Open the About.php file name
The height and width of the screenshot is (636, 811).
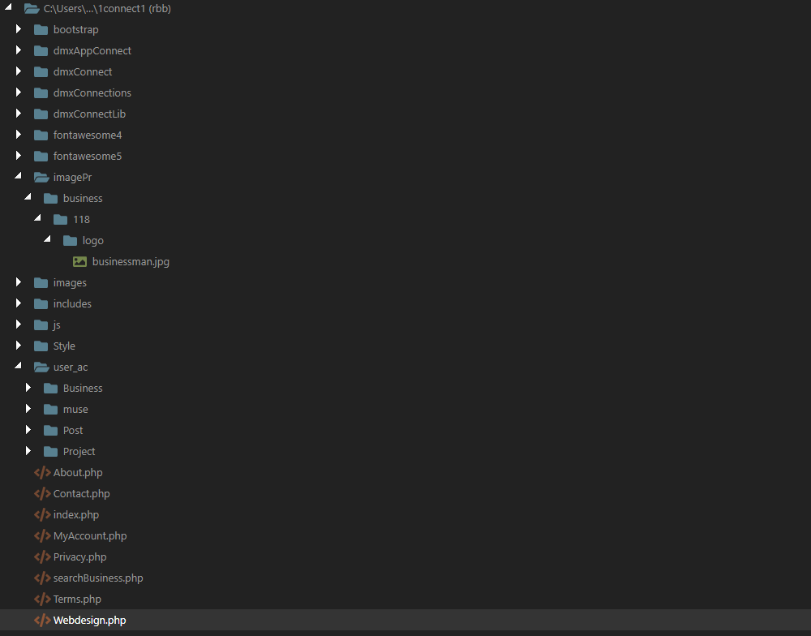78,472
